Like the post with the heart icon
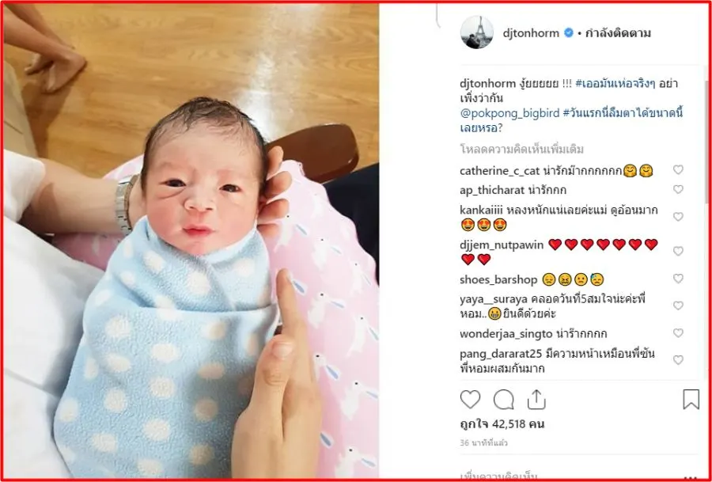Viewport: 712px width, 482px height. pyautogui.click(x=470, y=400)
